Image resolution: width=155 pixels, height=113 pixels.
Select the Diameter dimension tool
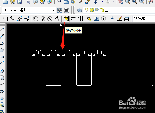[50, 19]
